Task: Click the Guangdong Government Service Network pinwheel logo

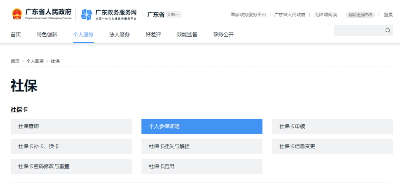Action: (x=86, y=15)
